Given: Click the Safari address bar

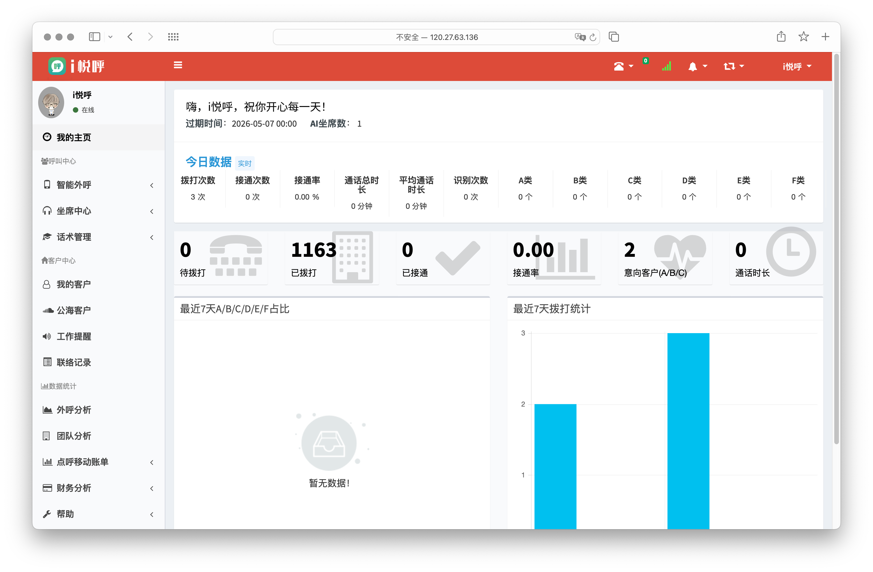Looking at the screenshot, I should click(x=436, y=37).
